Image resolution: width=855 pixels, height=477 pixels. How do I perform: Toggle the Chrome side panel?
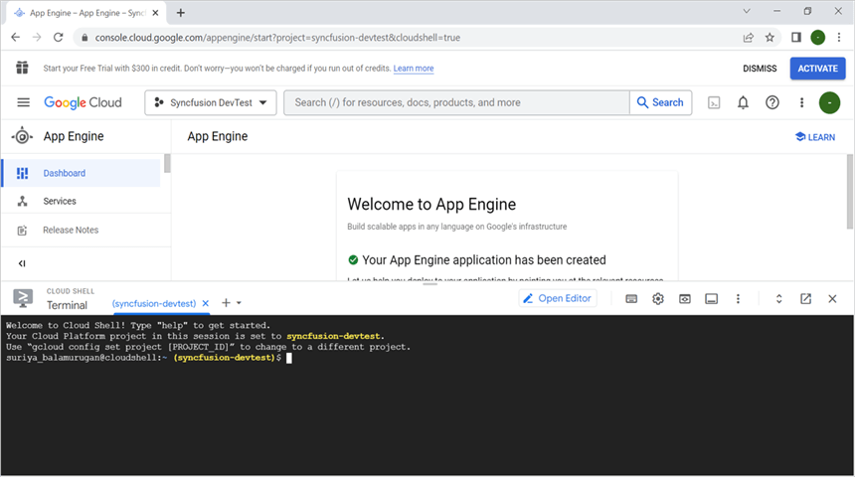tap(796, 37)
